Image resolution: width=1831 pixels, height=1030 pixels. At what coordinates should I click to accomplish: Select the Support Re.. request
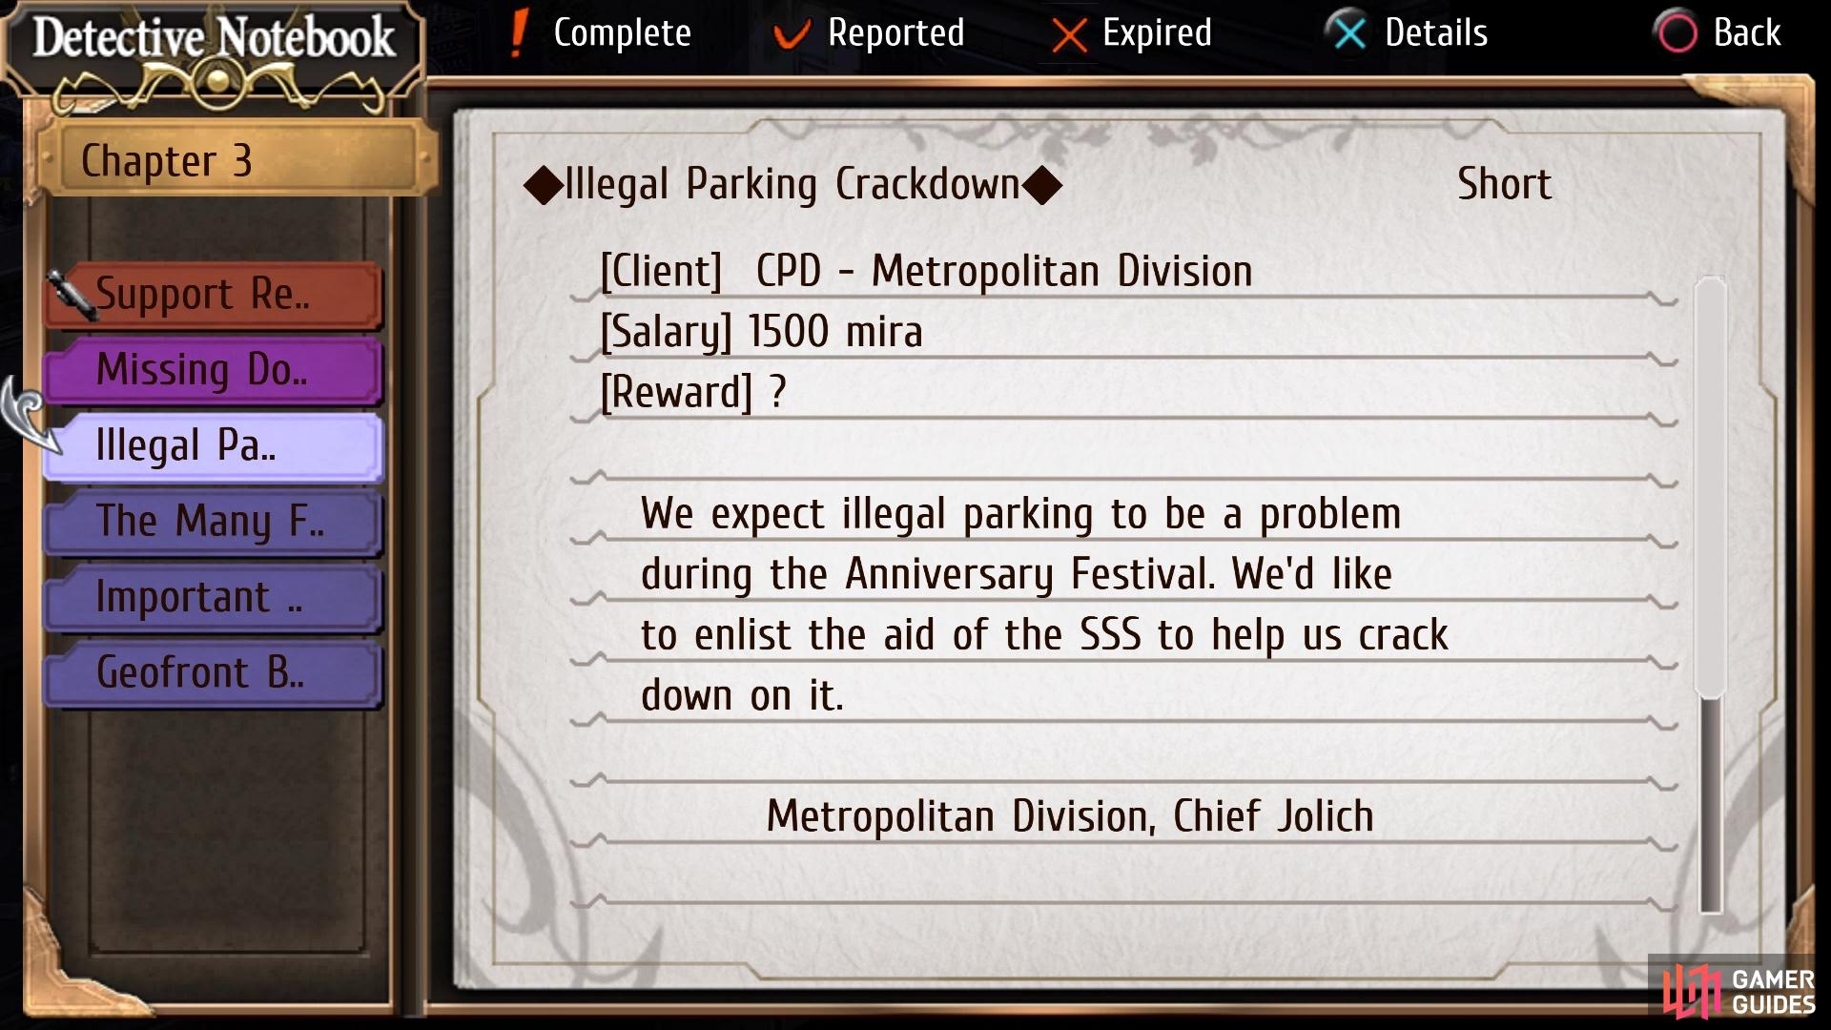pyautogui.click(x=214, y=296)
